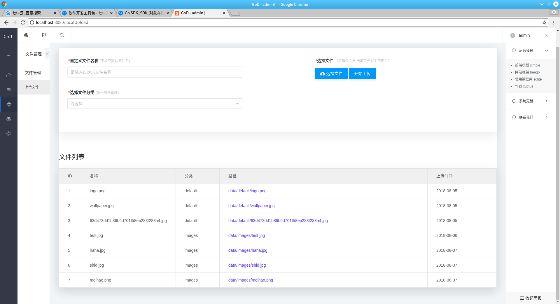Image resolution: width=560 pixels, height=304 pixels.
Task: Focus the 自定义文件名称 input field
Action: 155,72
